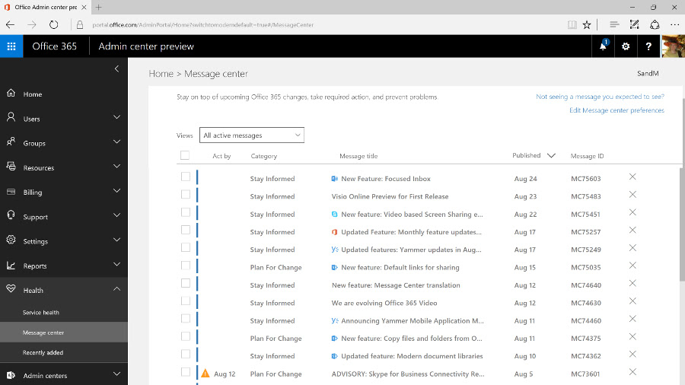Open Service health submenu item
This screenshot has width=685, height=385.
point(40,313)
